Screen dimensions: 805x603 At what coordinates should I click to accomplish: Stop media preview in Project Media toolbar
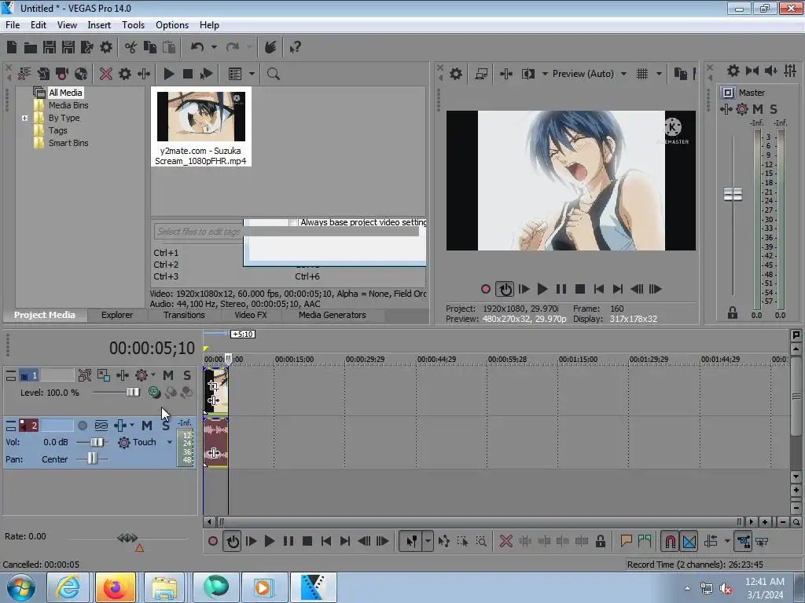tap(188, 74)
